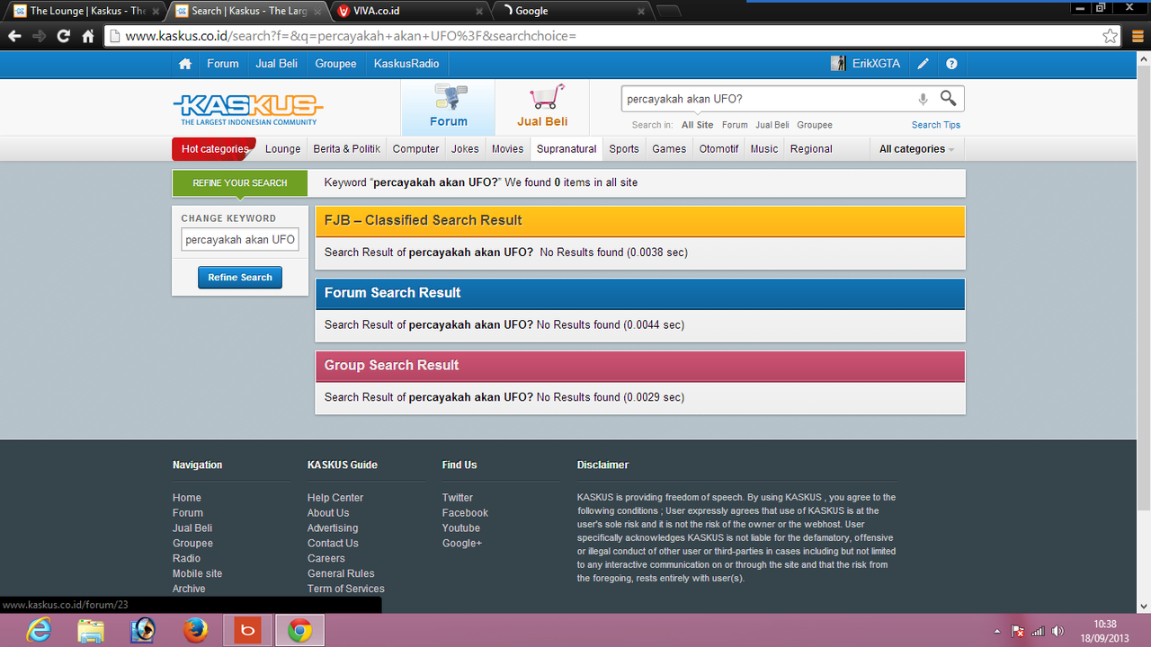Open Supranatural category
Screen dimensions: 1151x647
[x=567, y=149]
